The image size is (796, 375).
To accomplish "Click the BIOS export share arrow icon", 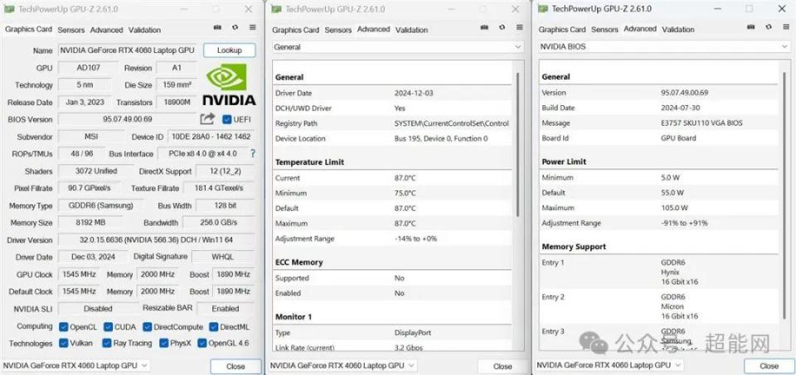I will point(207,119).
